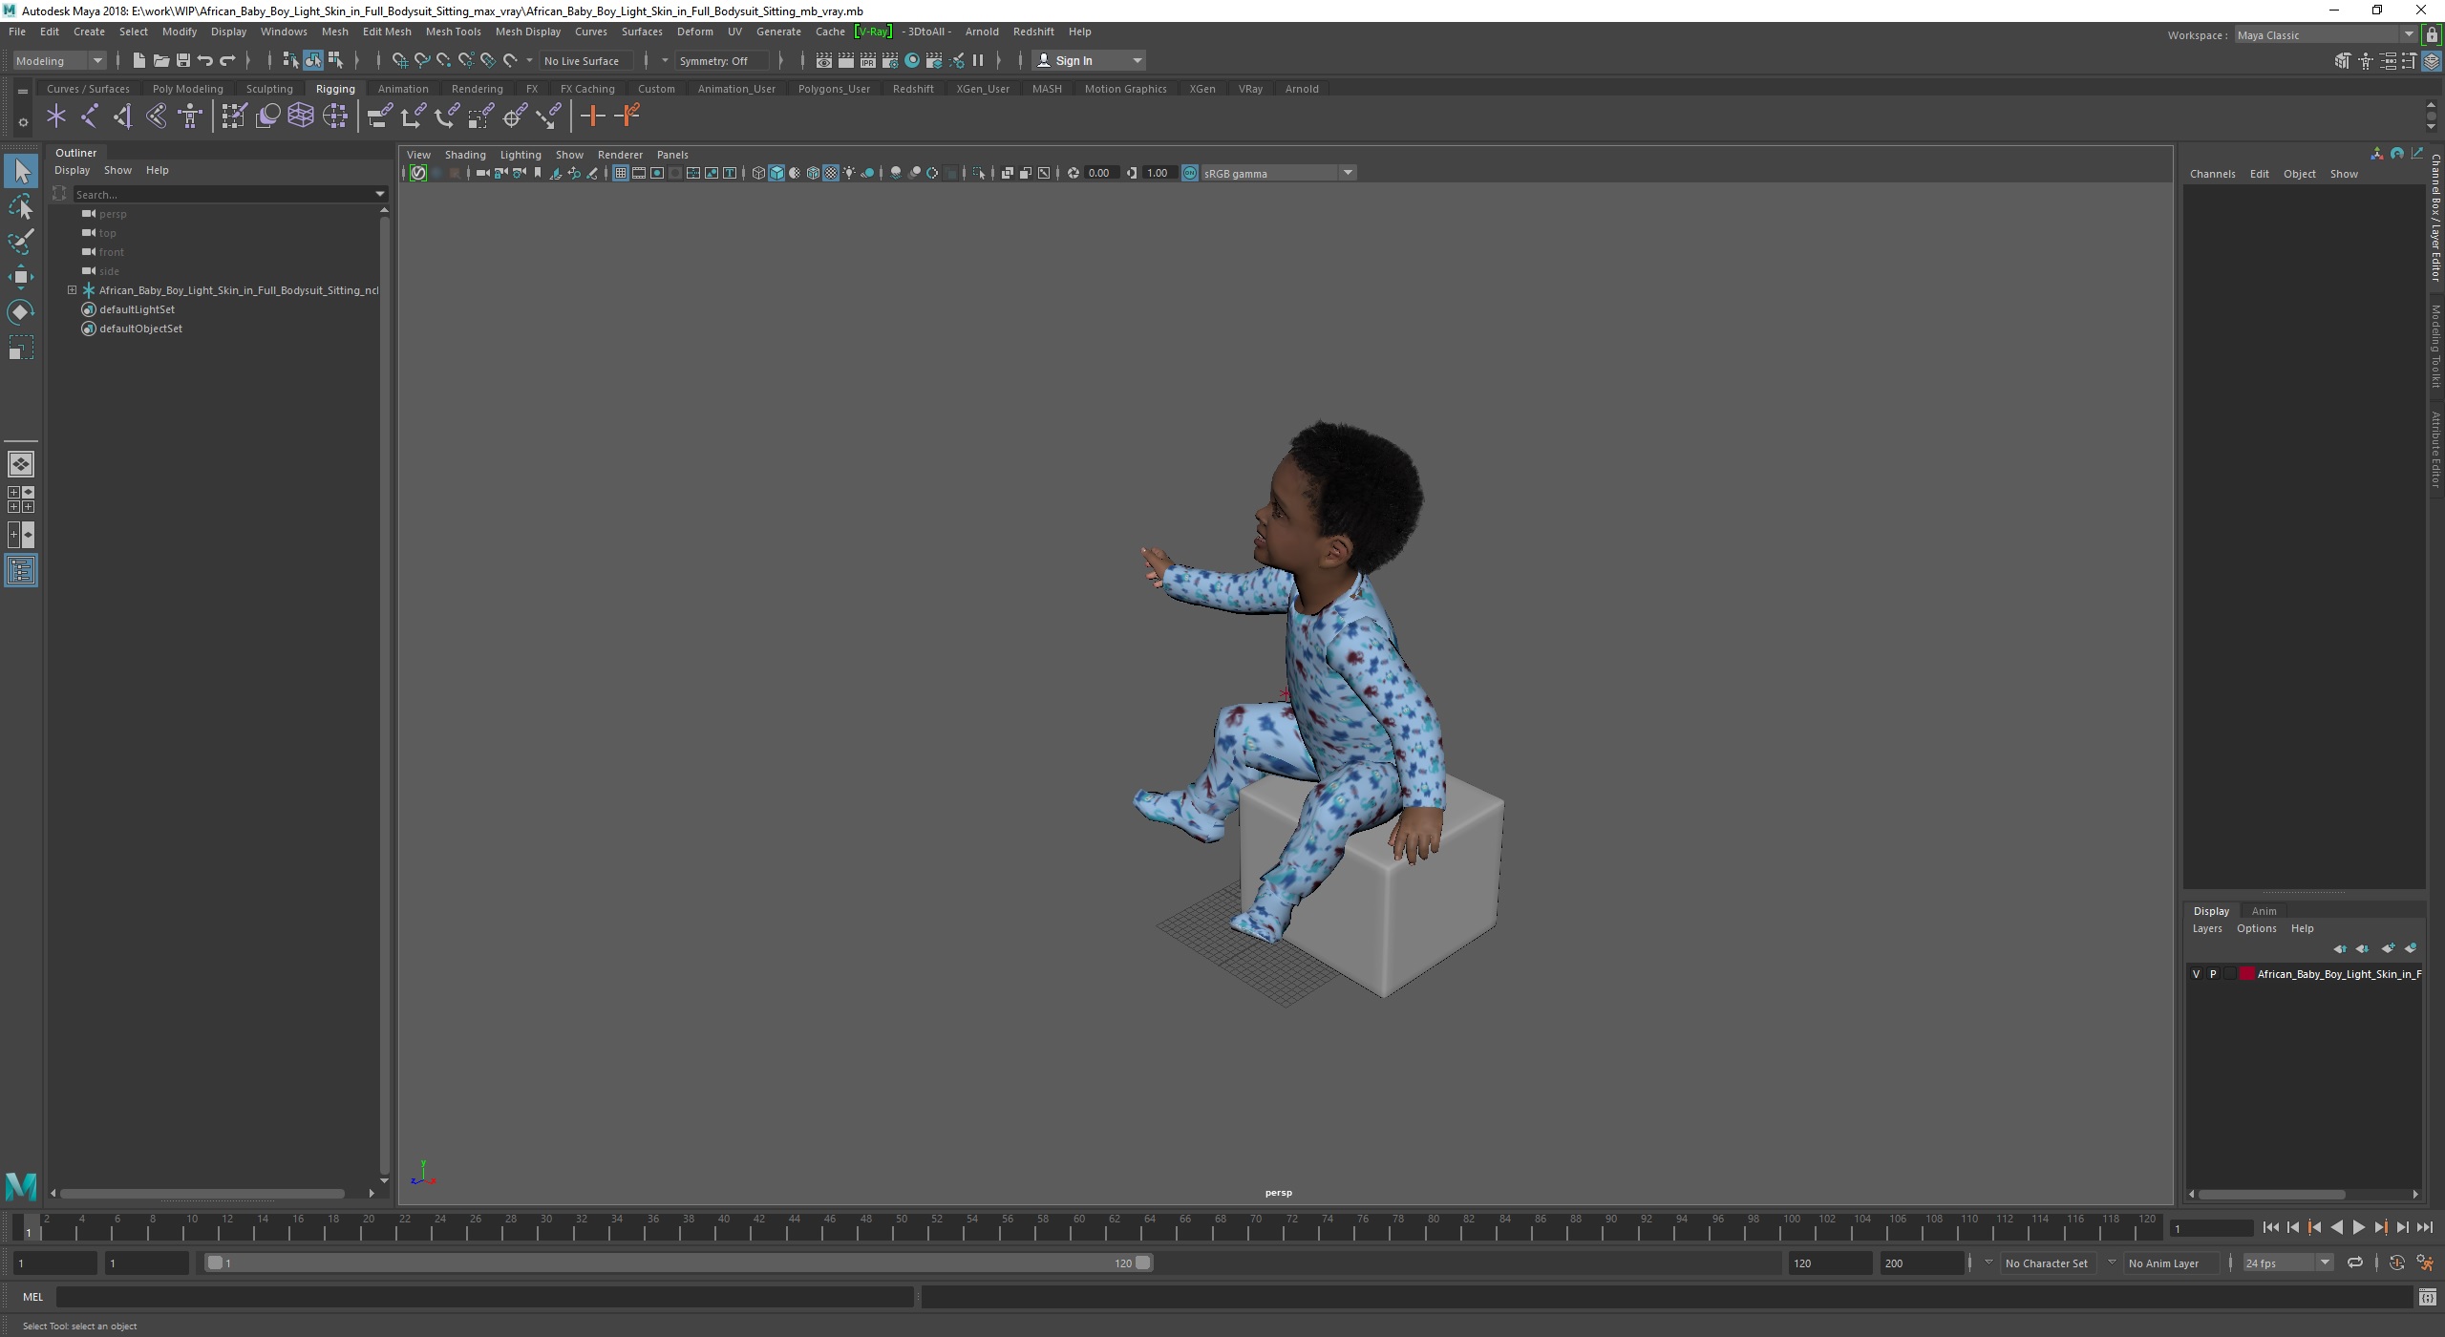Click the Create Locator shelf icon
This screenshot has height=1337, width=2445.
coord(56,117)
